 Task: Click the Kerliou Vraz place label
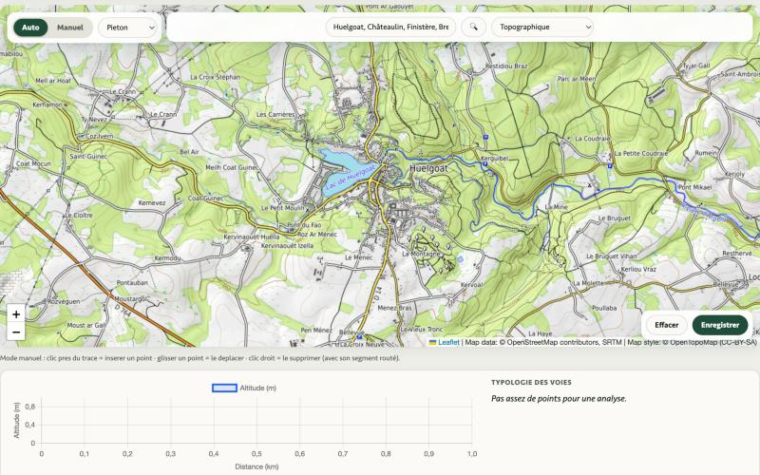638,269
